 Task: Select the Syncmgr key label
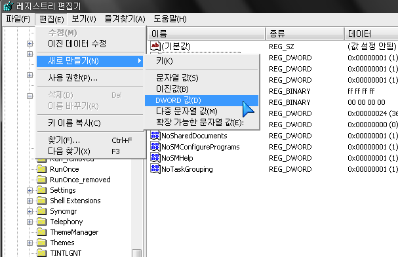click(63, 211)
